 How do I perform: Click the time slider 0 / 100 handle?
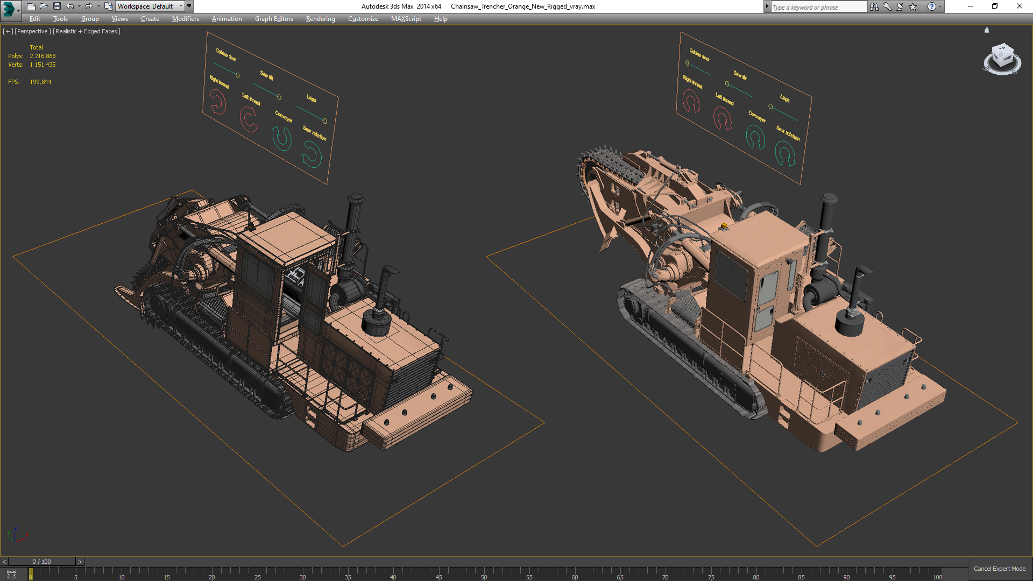tap(41, 562)
